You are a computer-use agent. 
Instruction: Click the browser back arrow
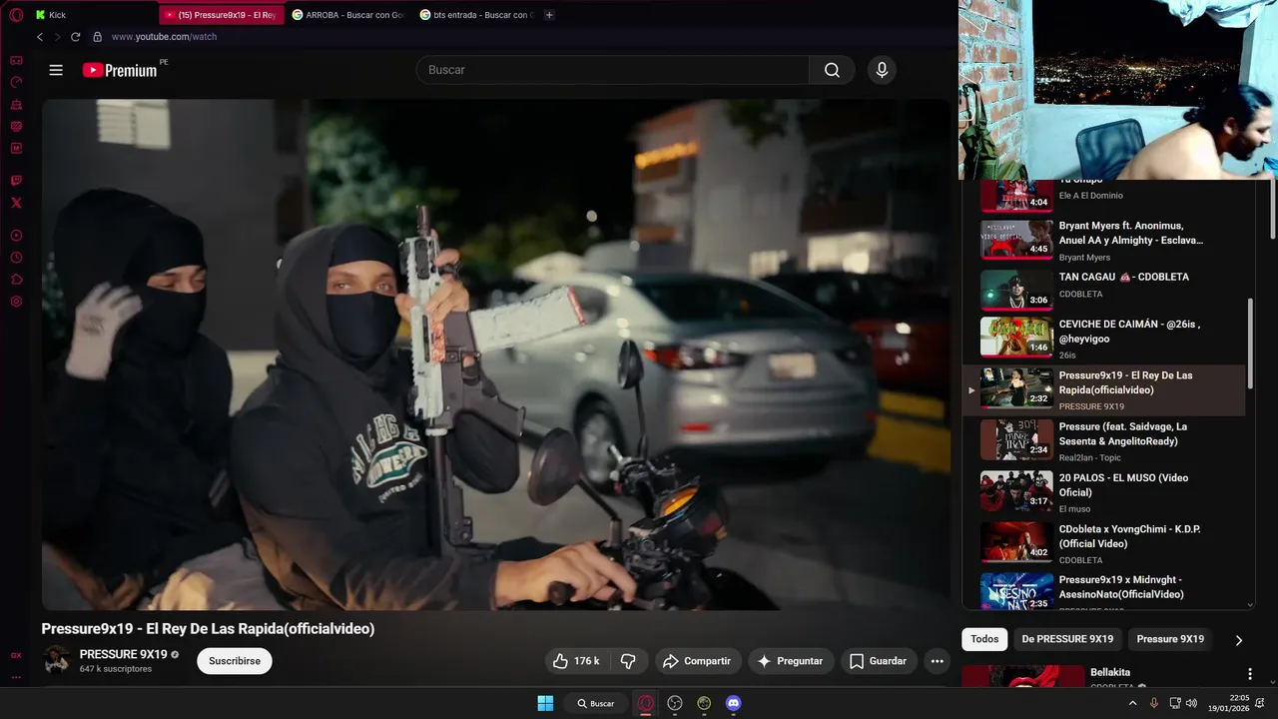coord(40,37)
